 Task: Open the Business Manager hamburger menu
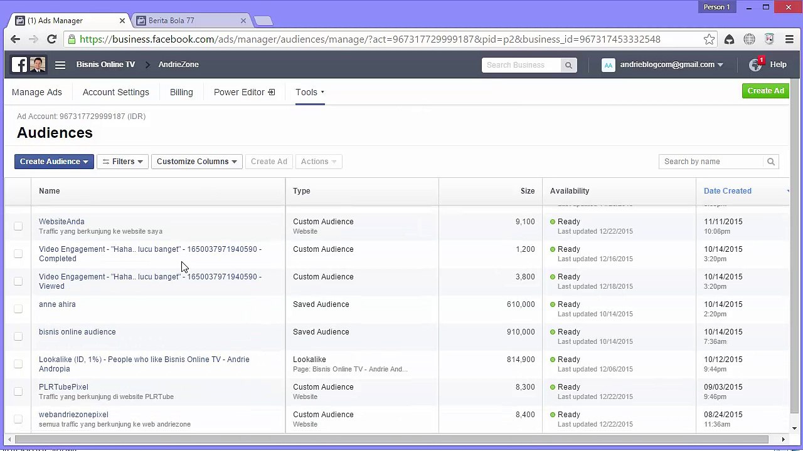click(60, 65)
